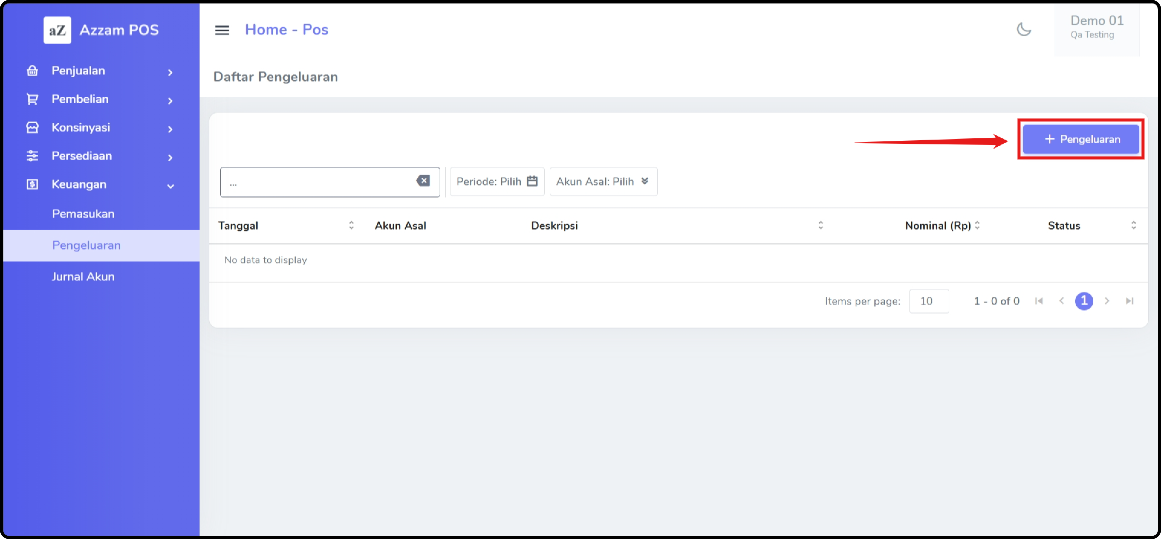1161x539 pixels.
Task: Click the Konsinyasi store icon
Action: pyautogui.click(x=32, y=127)
